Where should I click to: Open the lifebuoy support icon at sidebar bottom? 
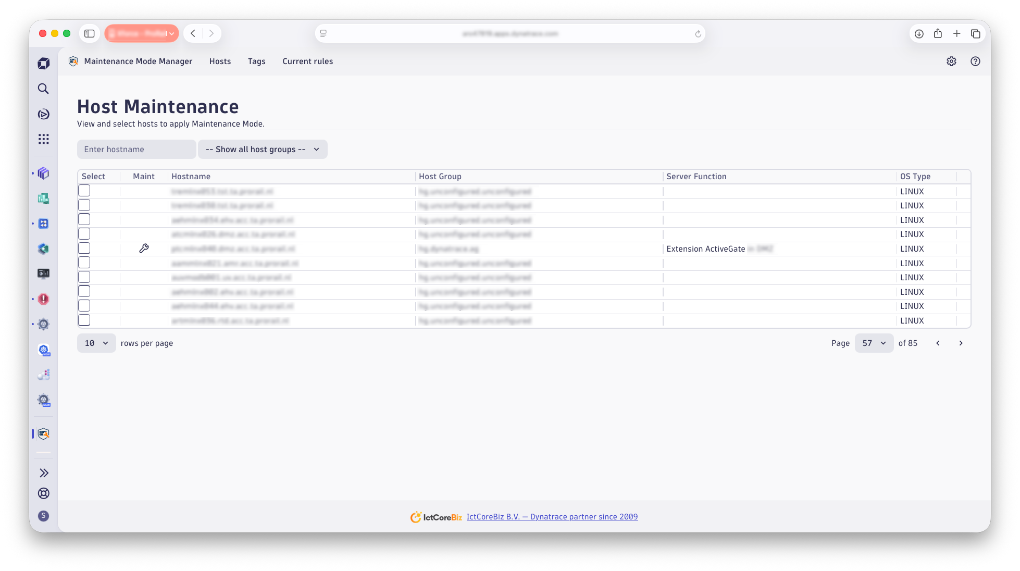[x=43, y=493]
